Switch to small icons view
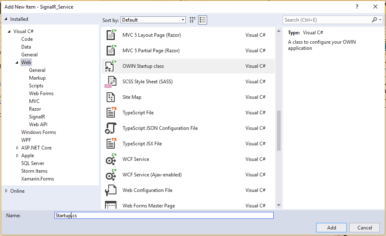 click(193, 20)
